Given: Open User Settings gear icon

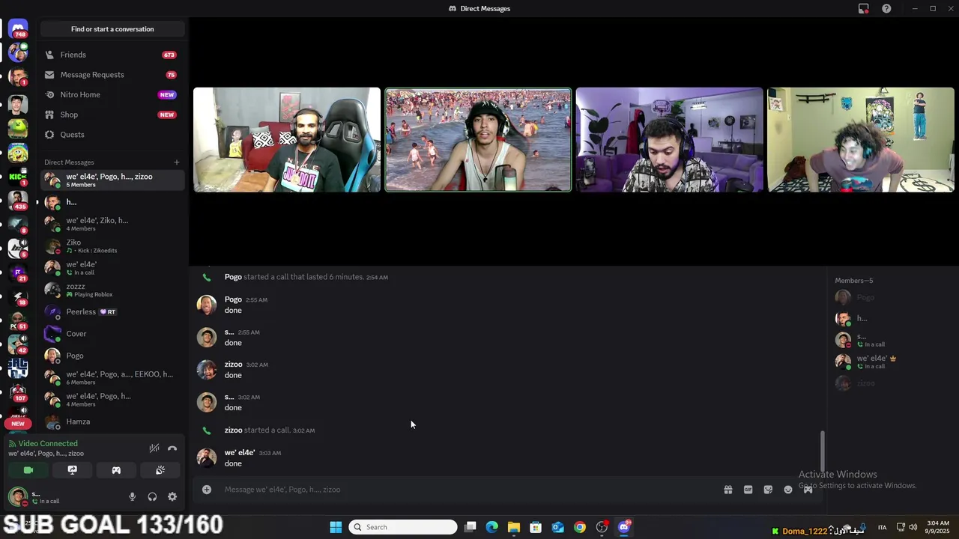Looking at the screenshot, I should (172, 496).
